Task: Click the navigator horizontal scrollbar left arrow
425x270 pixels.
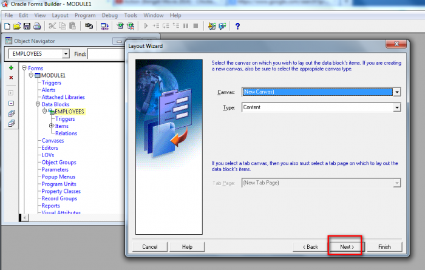Action: [x=25, y=218]
